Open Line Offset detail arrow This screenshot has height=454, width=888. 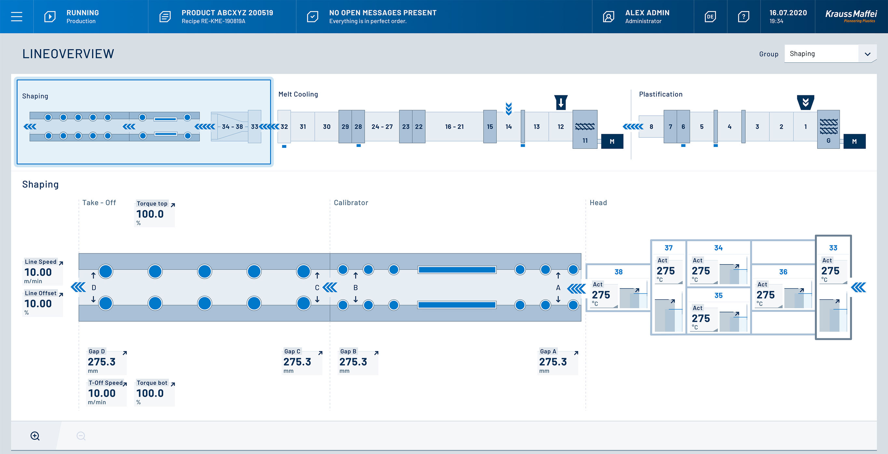(61, 295)
